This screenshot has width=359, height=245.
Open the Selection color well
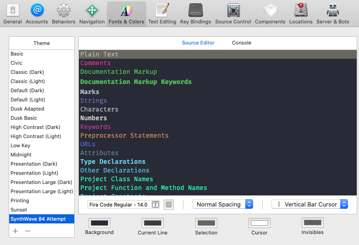tap(206, 223)
